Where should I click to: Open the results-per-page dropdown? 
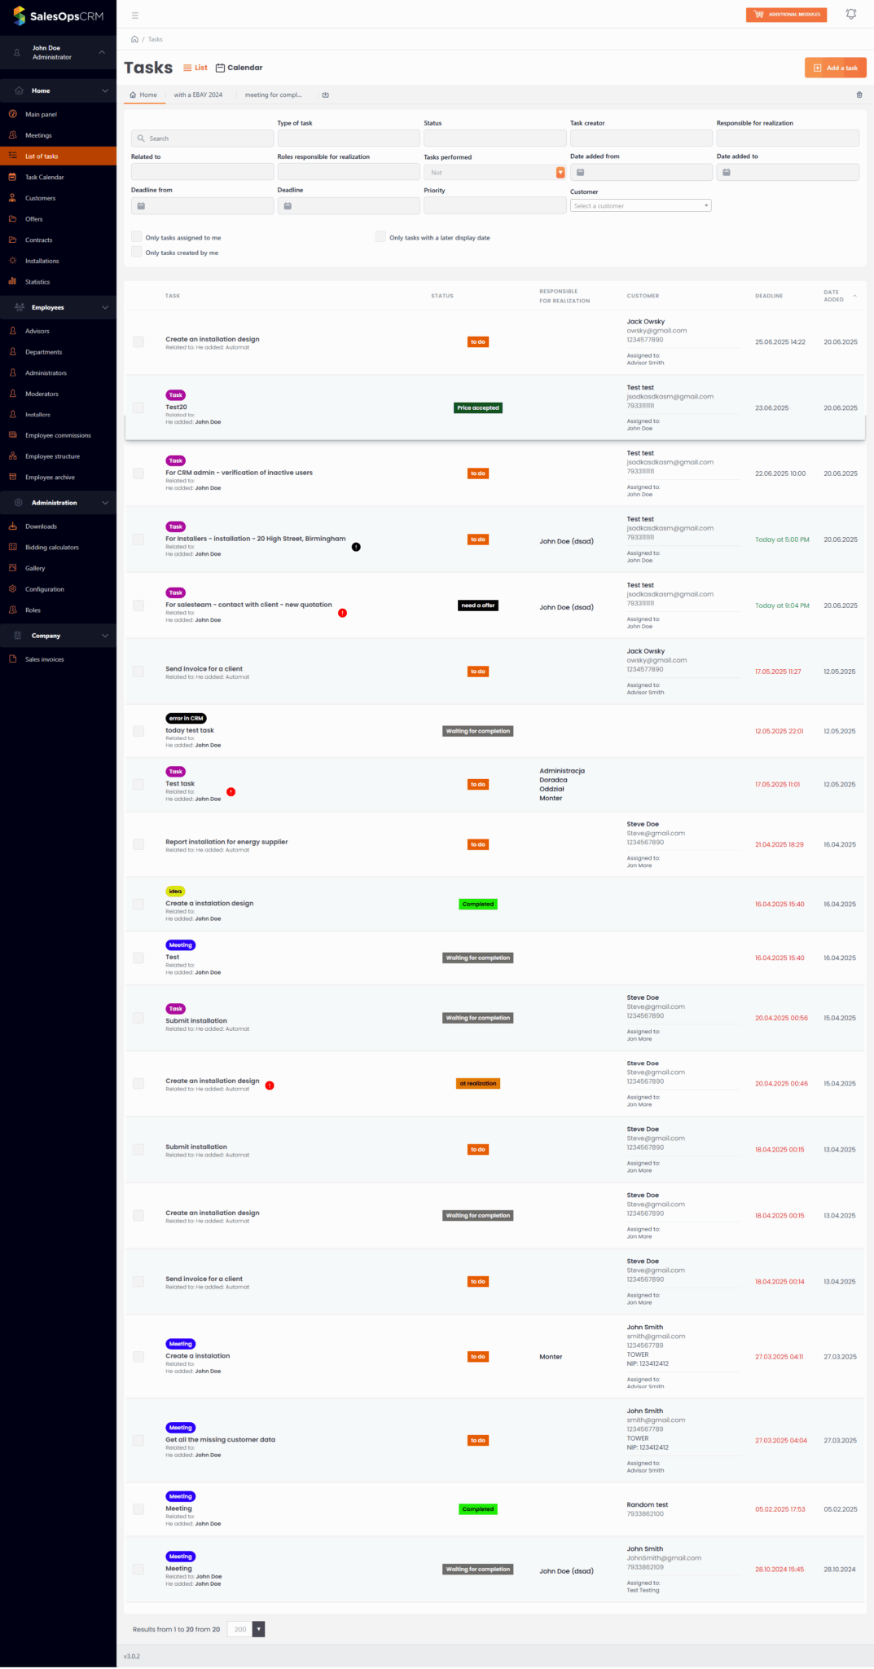pyautogui.click(x=258, y=1629)
